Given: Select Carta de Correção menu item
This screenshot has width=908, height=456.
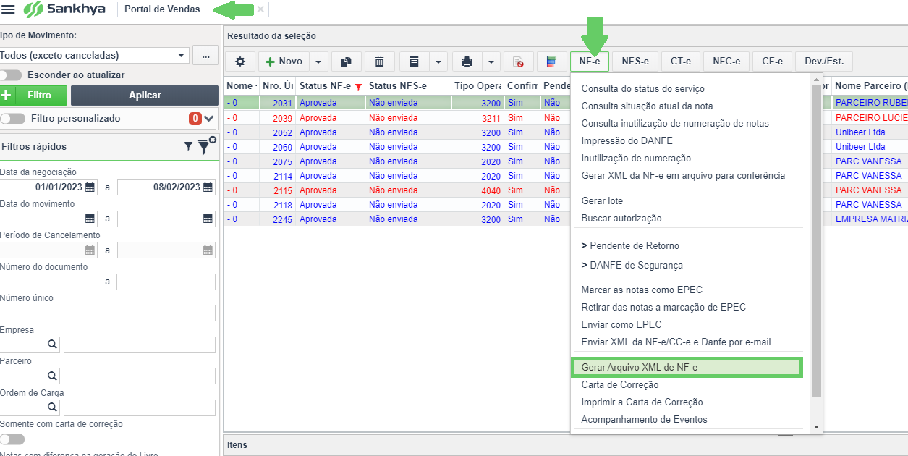Looking at the screenshot, I should point(620,384).
